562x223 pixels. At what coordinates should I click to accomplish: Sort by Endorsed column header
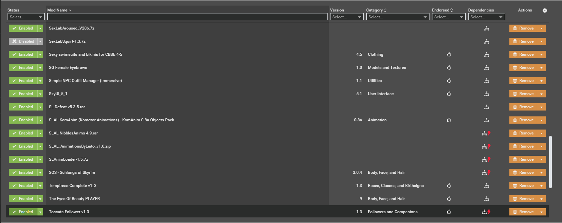pyautogui.click(x=442, y=10)
